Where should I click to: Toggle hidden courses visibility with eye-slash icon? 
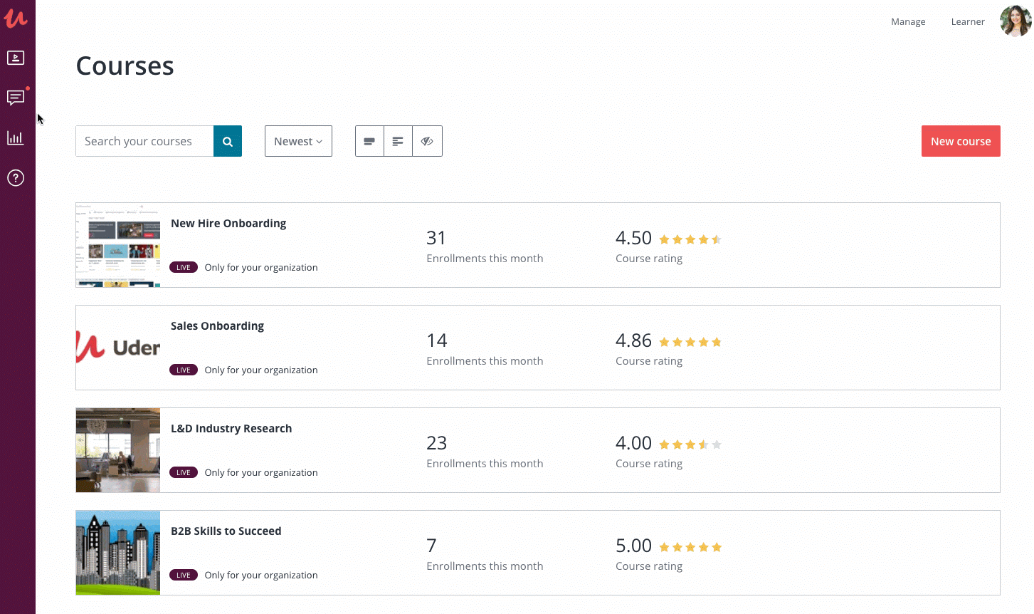(x=426, y=141)
